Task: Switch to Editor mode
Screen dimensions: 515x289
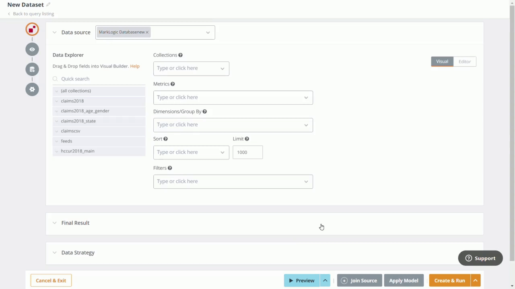Action: (464, 61)
